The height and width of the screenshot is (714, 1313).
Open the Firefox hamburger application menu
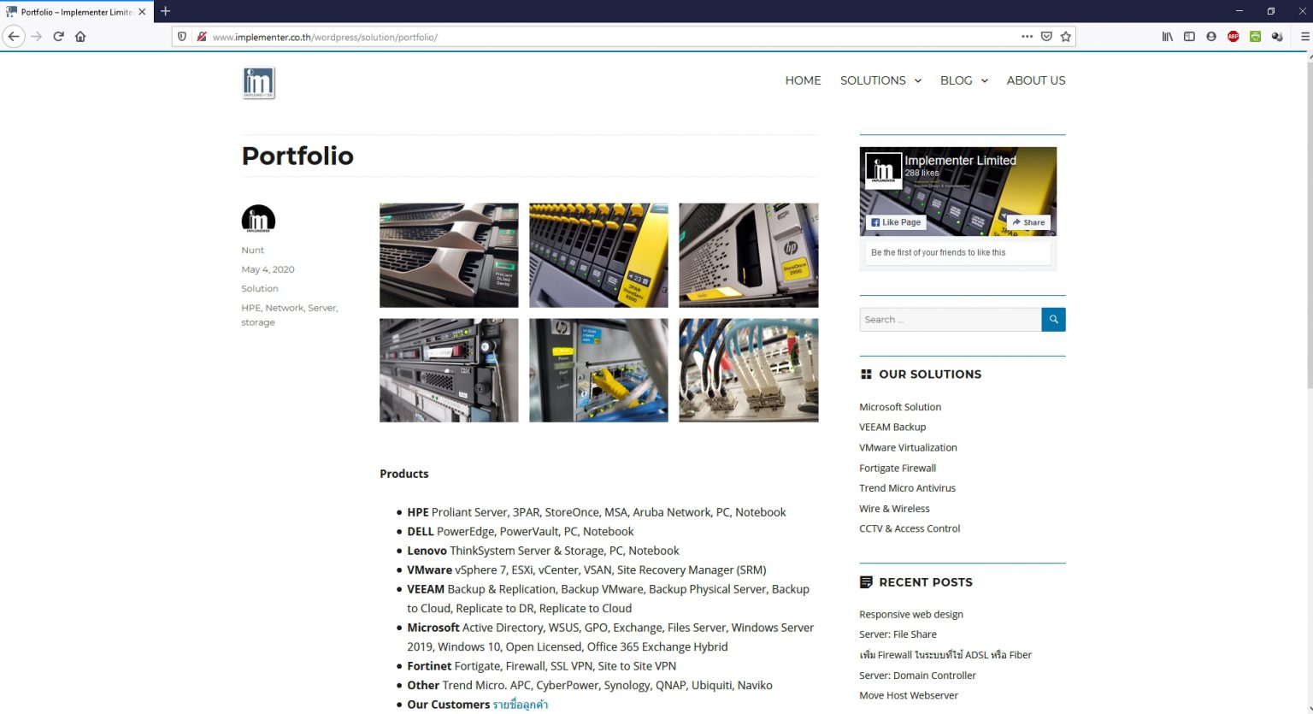click(1301, 37)
